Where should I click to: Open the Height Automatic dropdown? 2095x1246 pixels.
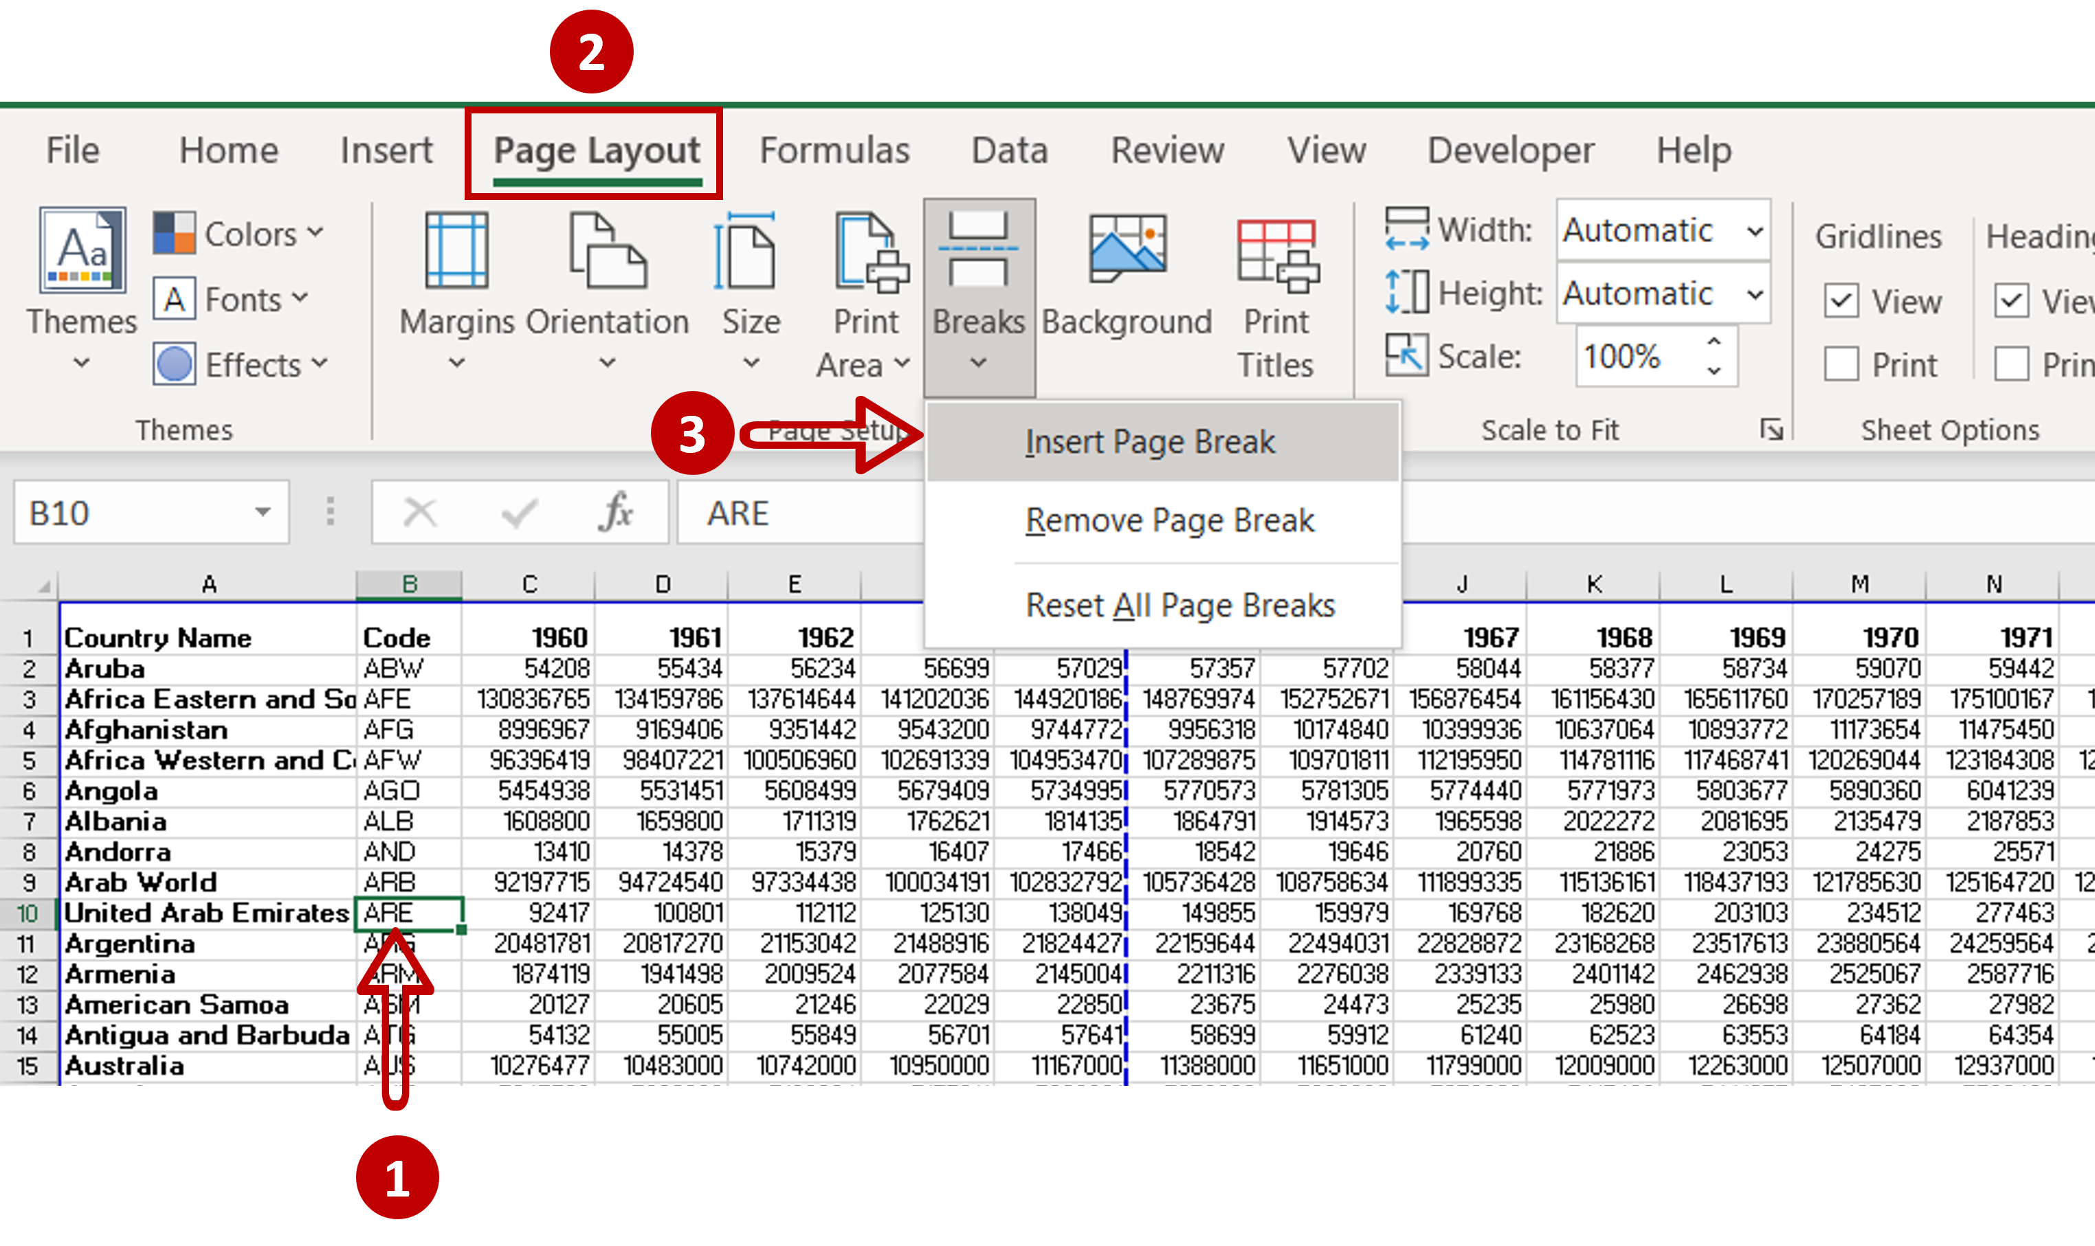coord(1755,293)
